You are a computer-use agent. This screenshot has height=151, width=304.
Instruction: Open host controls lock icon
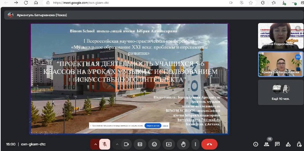coord(299,144)
